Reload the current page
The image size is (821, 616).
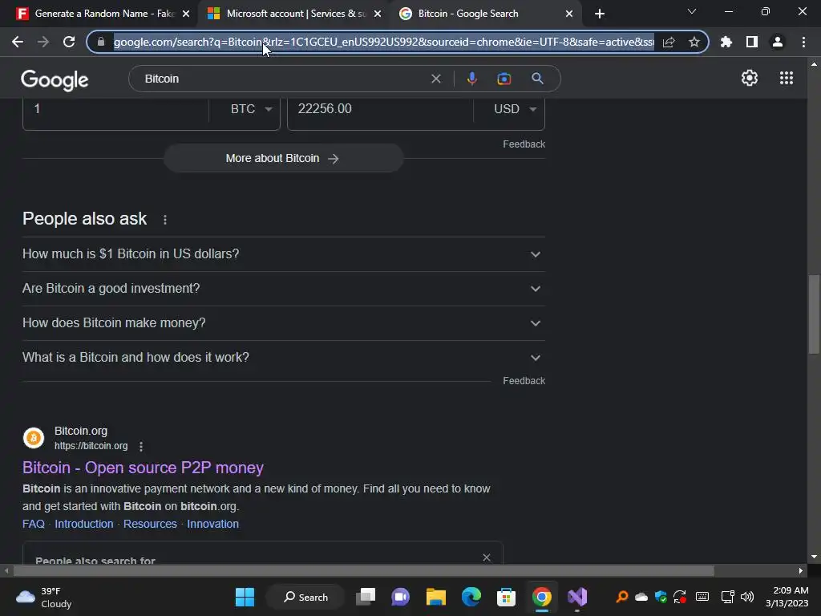(x=69, y=42)
